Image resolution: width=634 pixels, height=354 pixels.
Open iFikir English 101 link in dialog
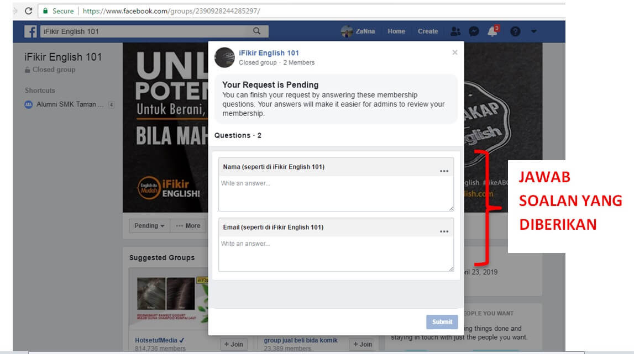click(269, 53)
